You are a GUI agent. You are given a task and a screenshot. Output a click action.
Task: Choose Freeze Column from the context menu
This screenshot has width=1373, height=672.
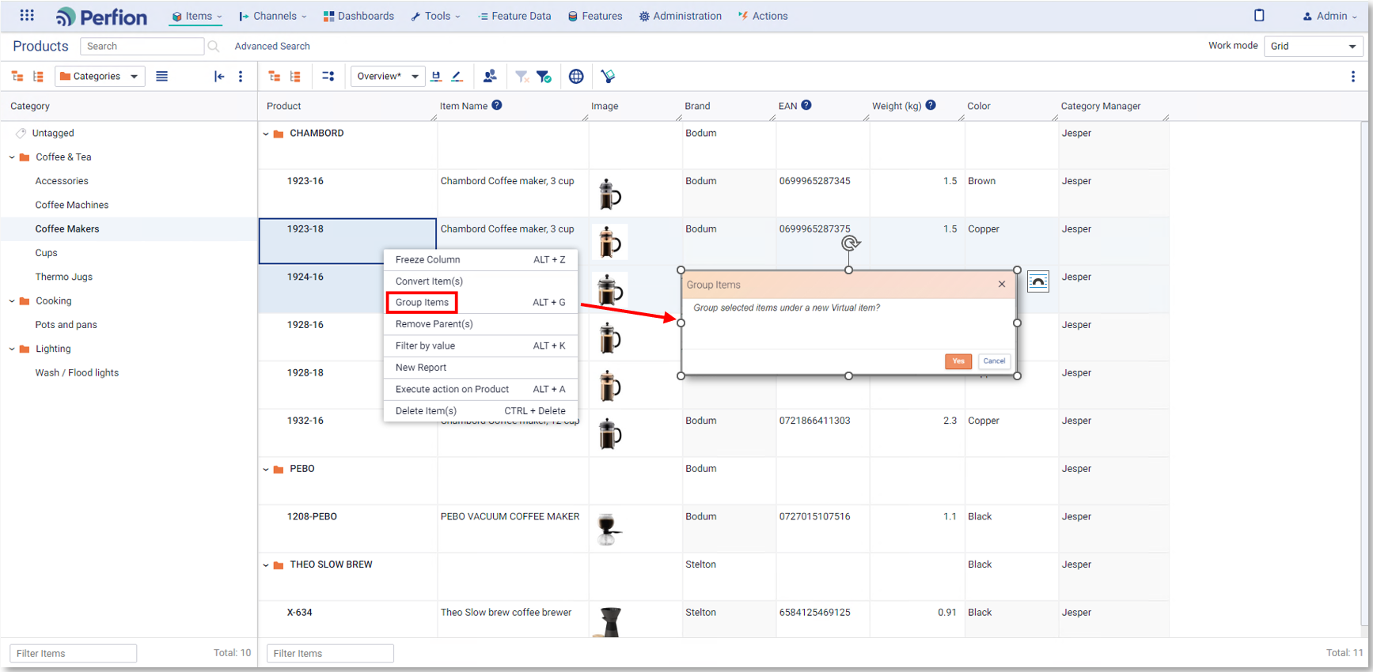point(480,260)
